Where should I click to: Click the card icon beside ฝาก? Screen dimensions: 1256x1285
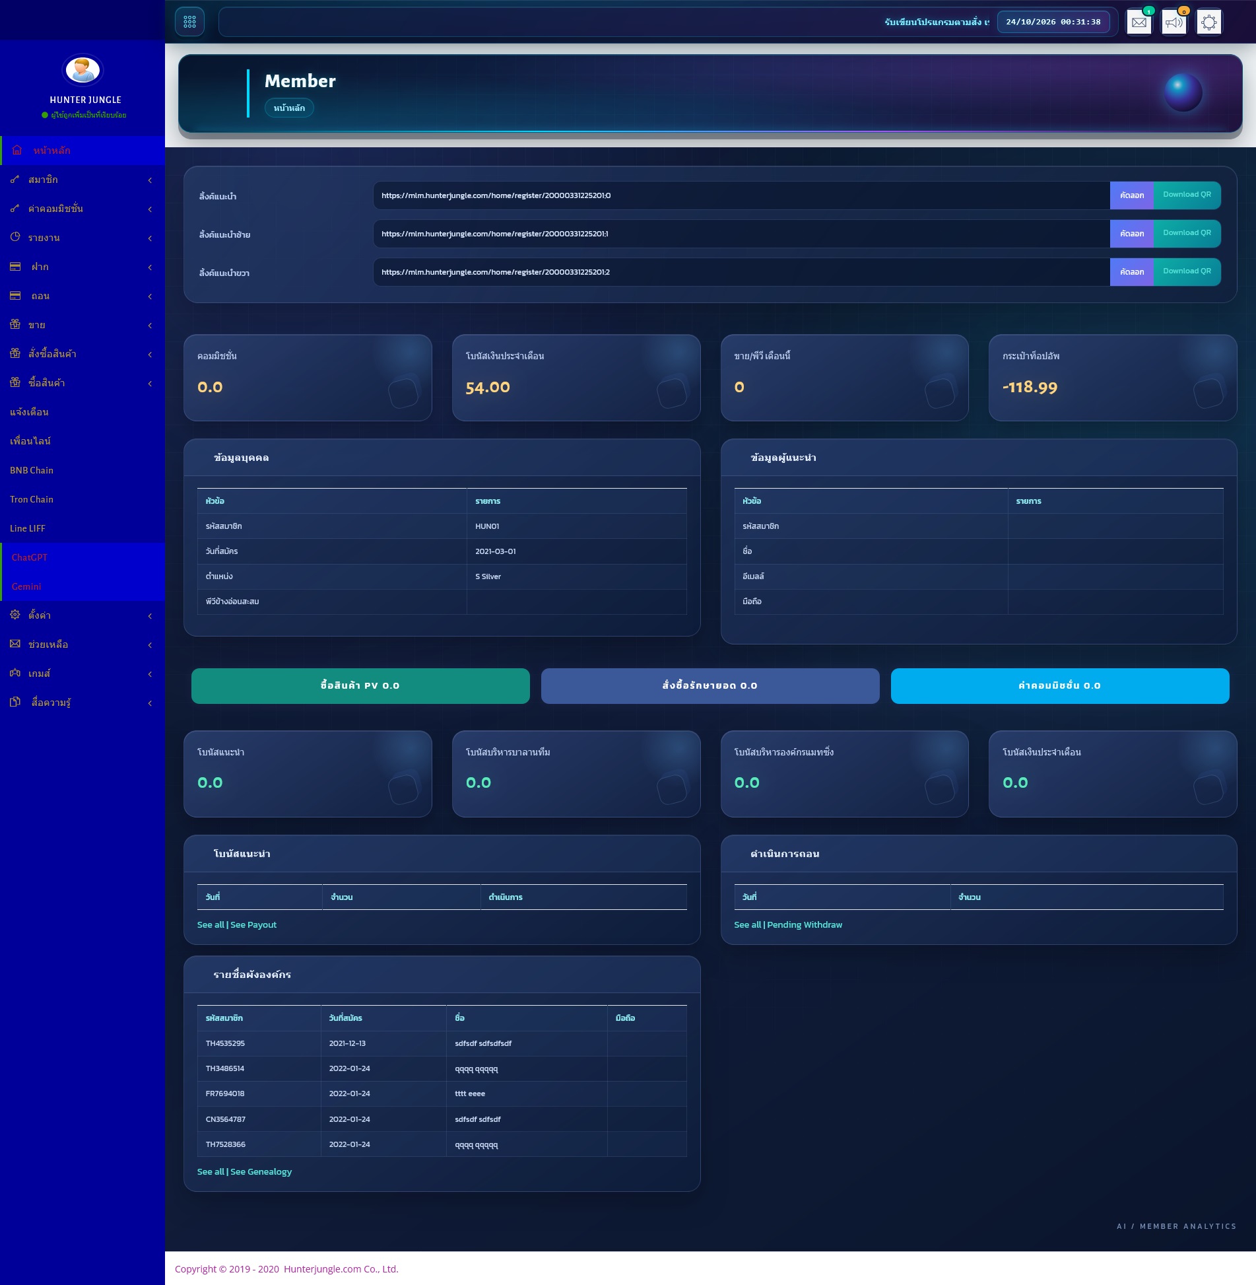[x=15, y=266]
